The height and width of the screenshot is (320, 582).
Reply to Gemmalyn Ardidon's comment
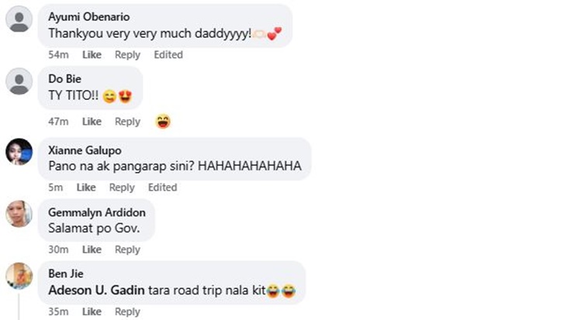click(127, 249)
